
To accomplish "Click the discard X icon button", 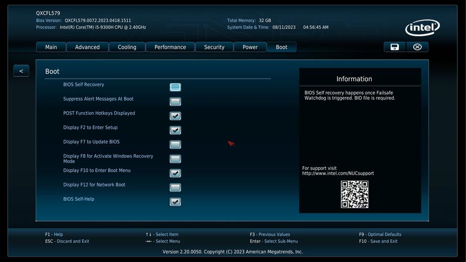I will (x=417, y=47).
